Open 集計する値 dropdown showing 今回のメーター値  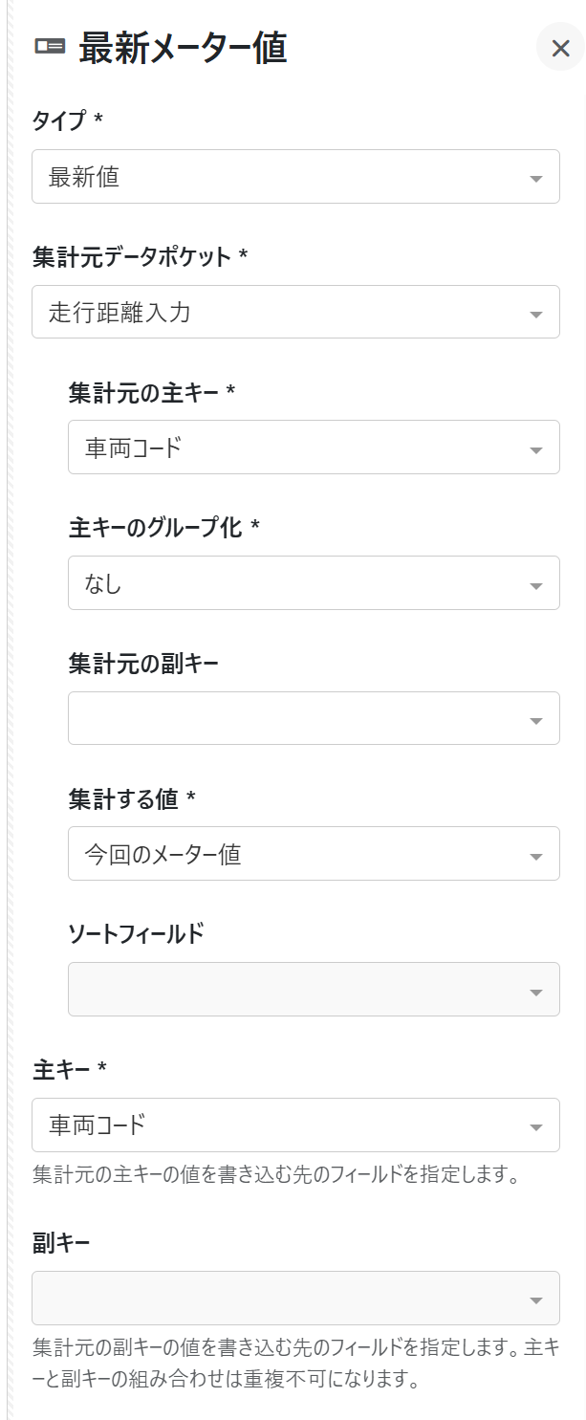tap(296, 854)
